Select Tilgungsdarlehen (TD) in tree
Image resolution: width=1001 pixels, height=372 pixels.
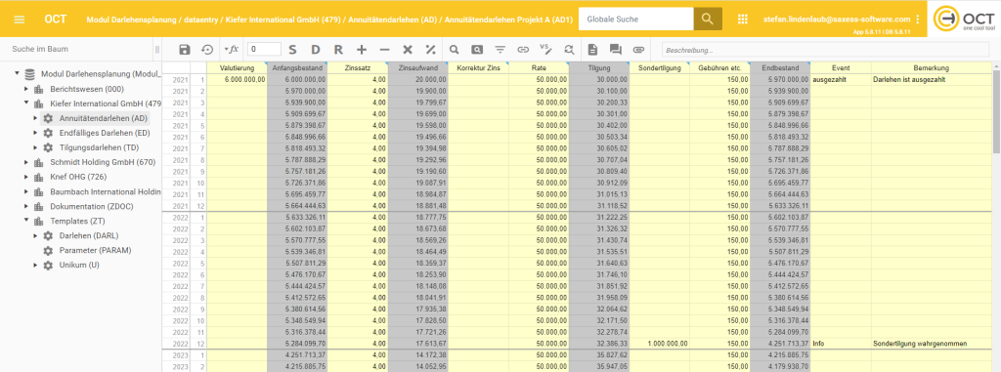tap(99, 147)
